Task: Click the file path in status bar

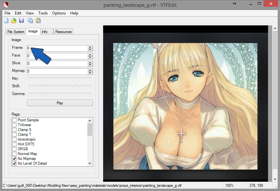Action: point(92,186)
